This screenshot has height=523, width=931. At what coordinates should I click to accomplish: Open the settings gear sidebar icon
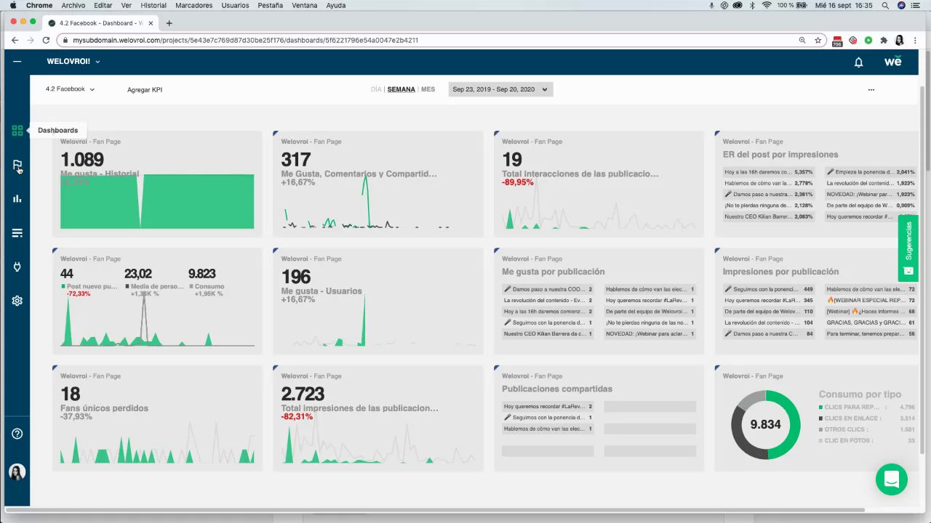[x=17, y=301]
